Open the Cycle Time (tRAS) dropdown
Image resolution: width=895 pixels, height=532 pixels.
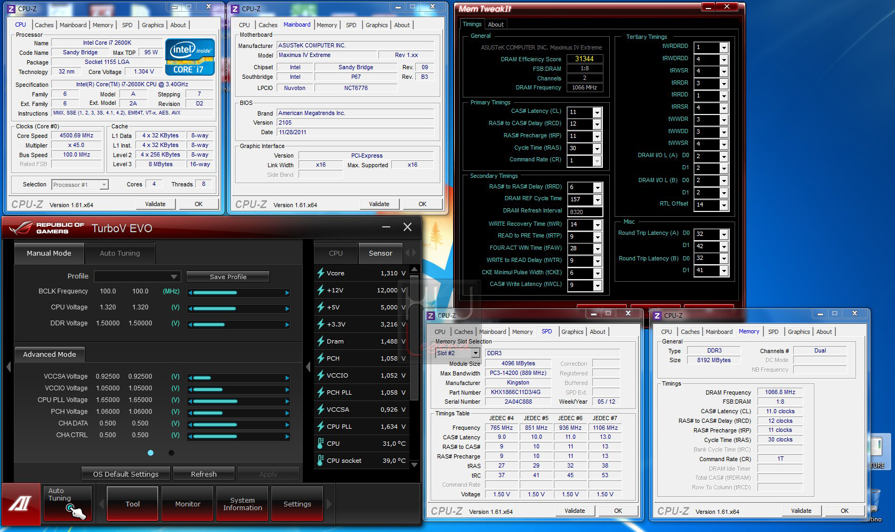(x=597, y=149)
